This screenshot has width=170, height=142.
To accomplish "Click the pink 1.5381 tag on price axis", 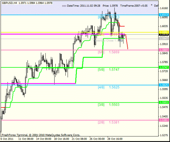I will (164, 120).
